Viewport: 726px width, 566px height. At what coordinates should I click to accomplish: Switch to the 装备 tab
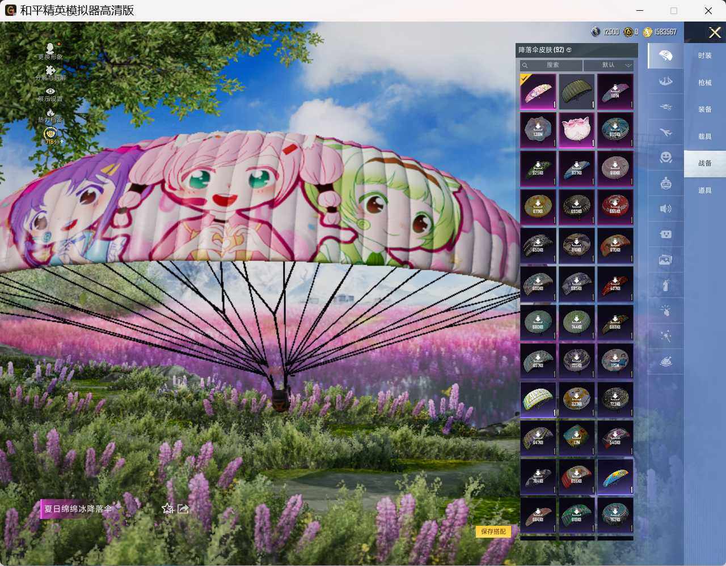click(x=705, y=109)
